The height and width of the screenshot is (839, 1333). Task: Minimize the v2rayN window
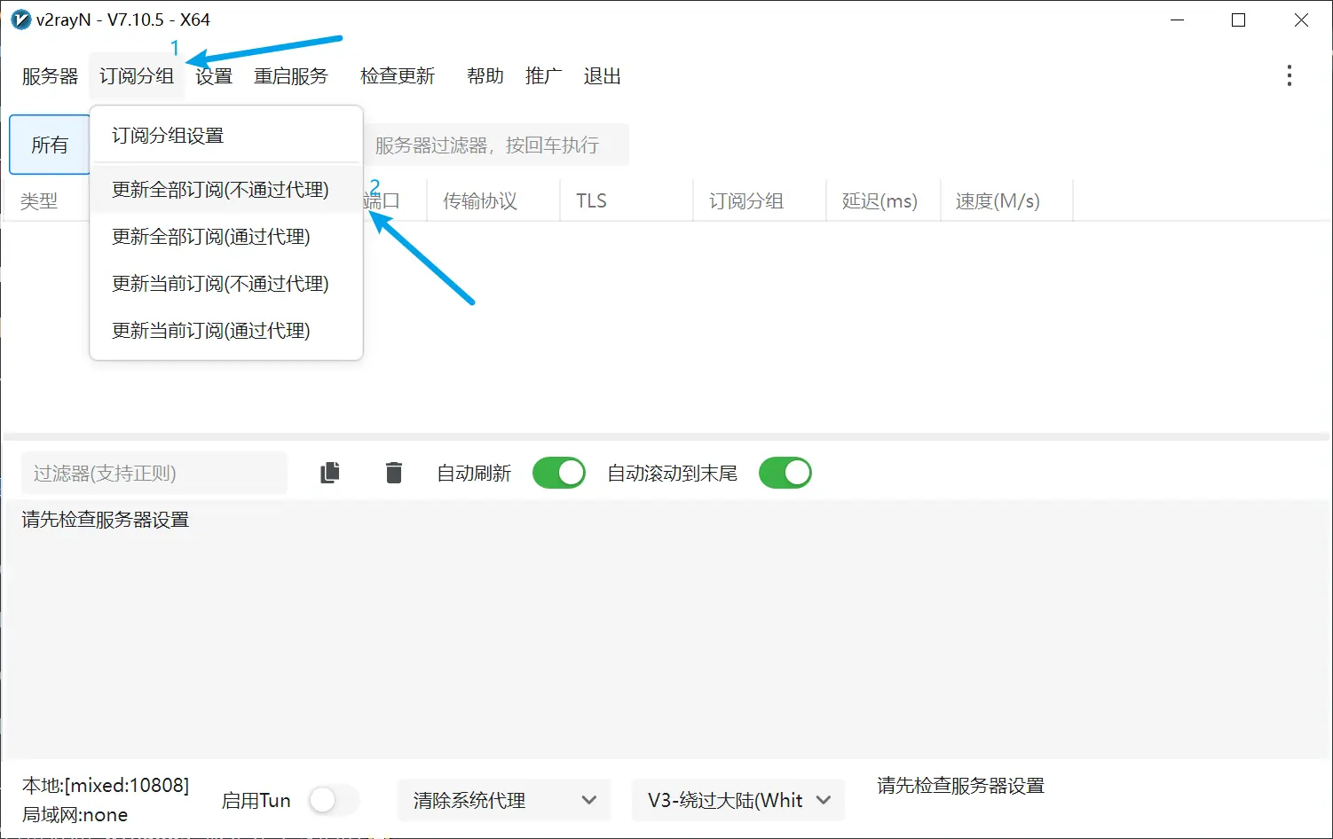tap(1178, 20)
